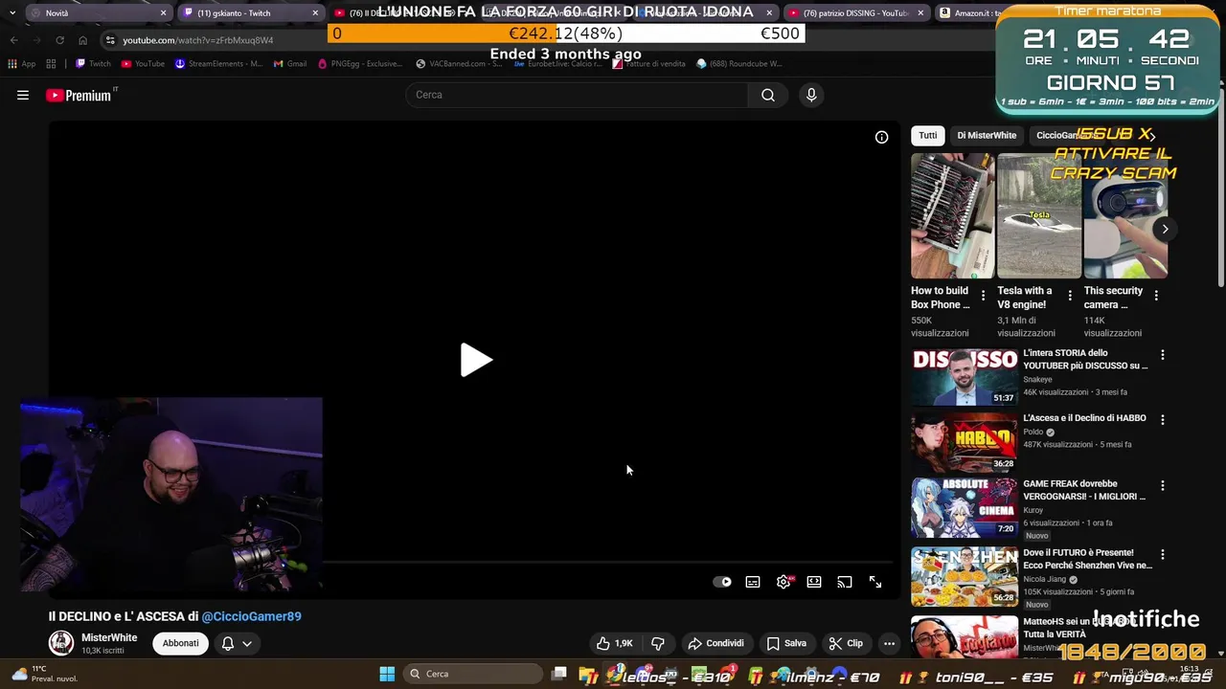Click the Cerca search input field
The height and width of the screenshot is (689, 1226).
click(x=578, y=95)
